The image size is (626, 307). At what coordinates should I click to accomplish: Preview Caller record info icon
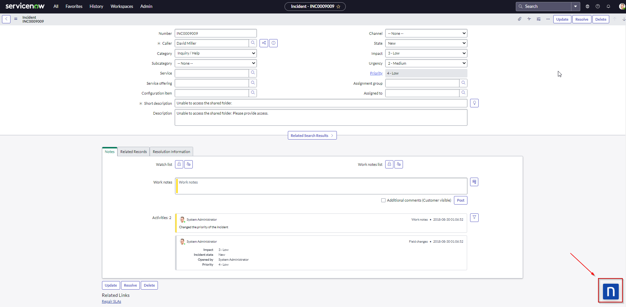[x=273, y=43]
